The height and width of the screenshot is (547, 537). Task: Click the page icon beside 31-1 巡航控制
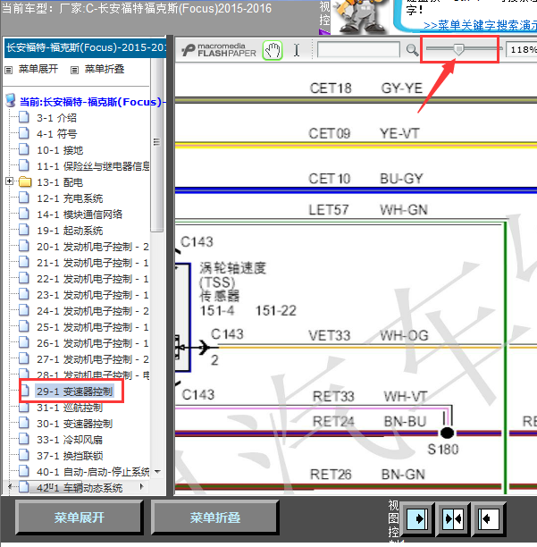point(24,408)
